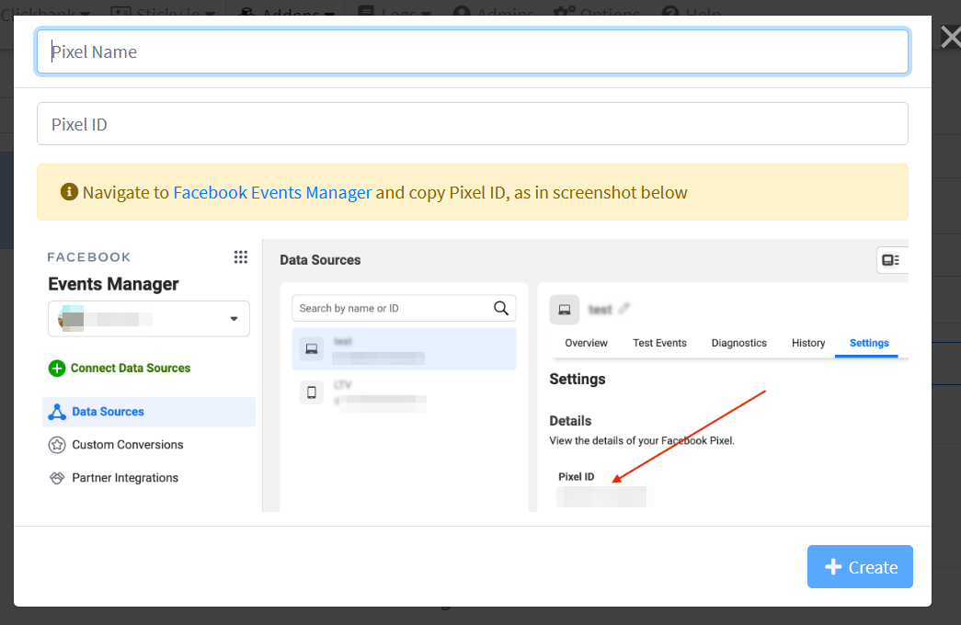Click the nine-dot grid icon beside FACEBOOK
Viewport: 961px width, 625px height.
240,257
